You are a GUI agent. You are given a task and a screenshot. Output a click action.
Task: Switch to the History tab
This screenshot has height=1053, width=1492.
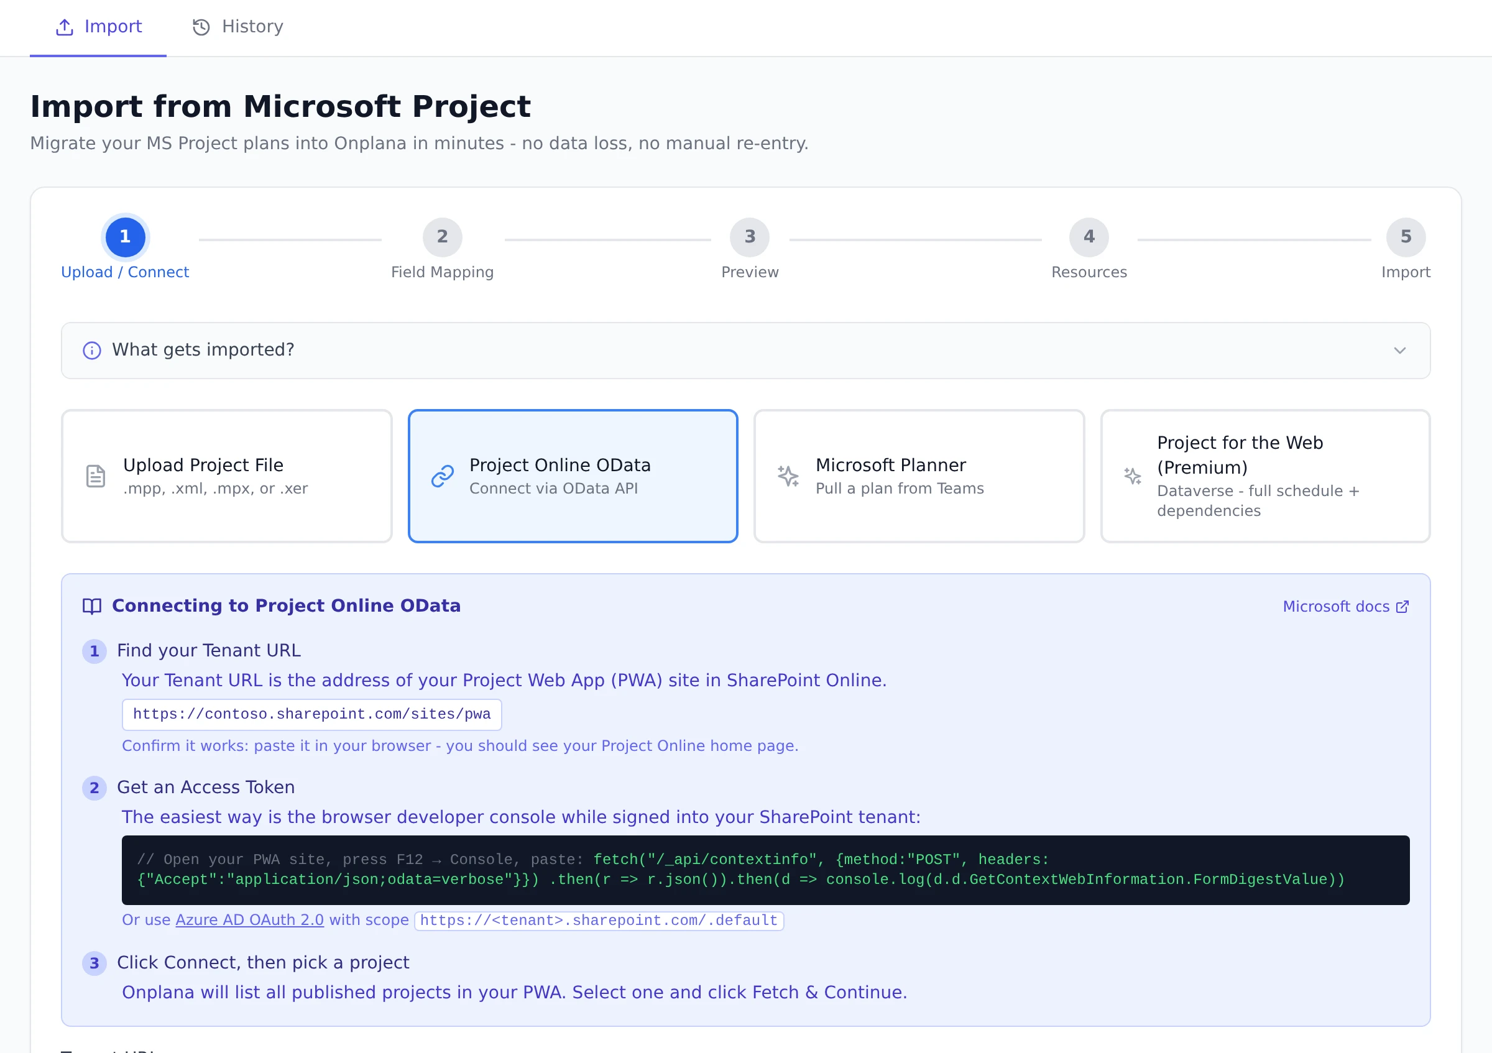click(237, 27)
